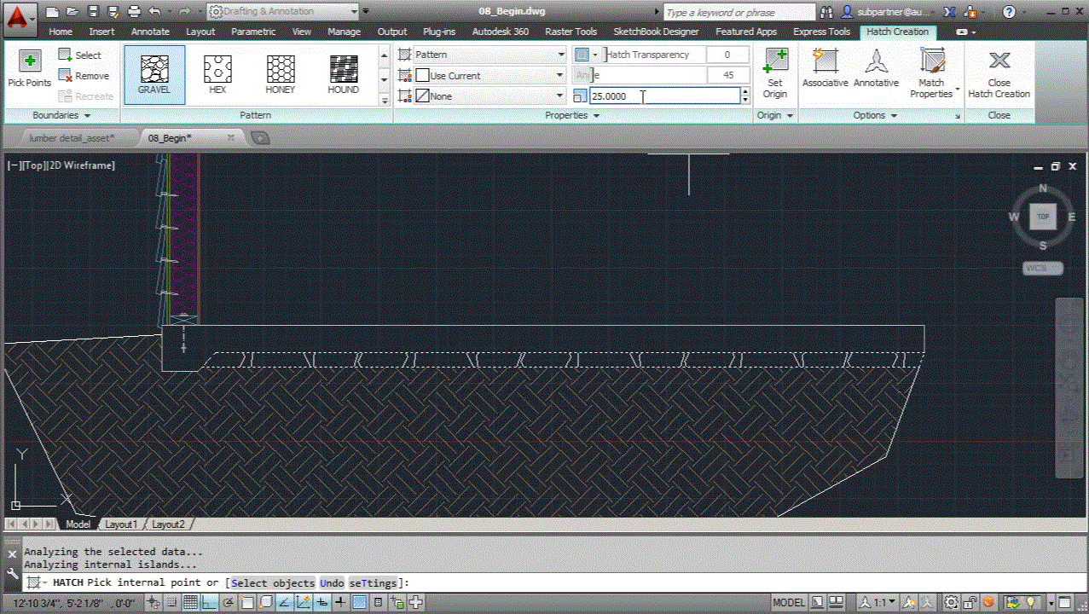Open the annotation scale 1:1 dropdown
1089x614 pixels.
[877, 603]
